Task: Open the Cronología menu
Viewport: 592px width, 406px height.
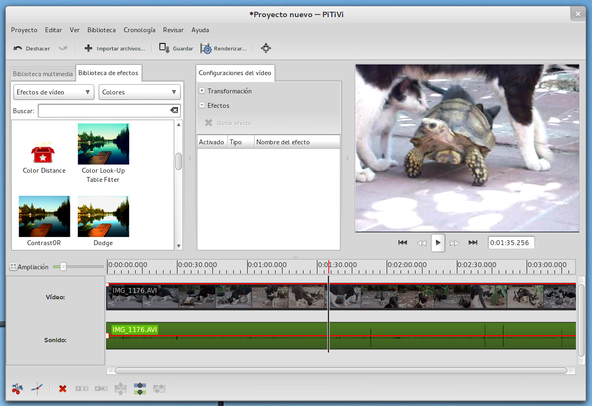Action: point(139,30)
